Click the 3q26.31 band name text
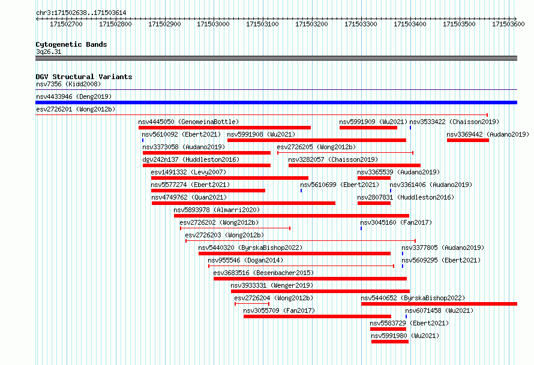The height and width of the screenshot is (365, 534). coord(49,52)
